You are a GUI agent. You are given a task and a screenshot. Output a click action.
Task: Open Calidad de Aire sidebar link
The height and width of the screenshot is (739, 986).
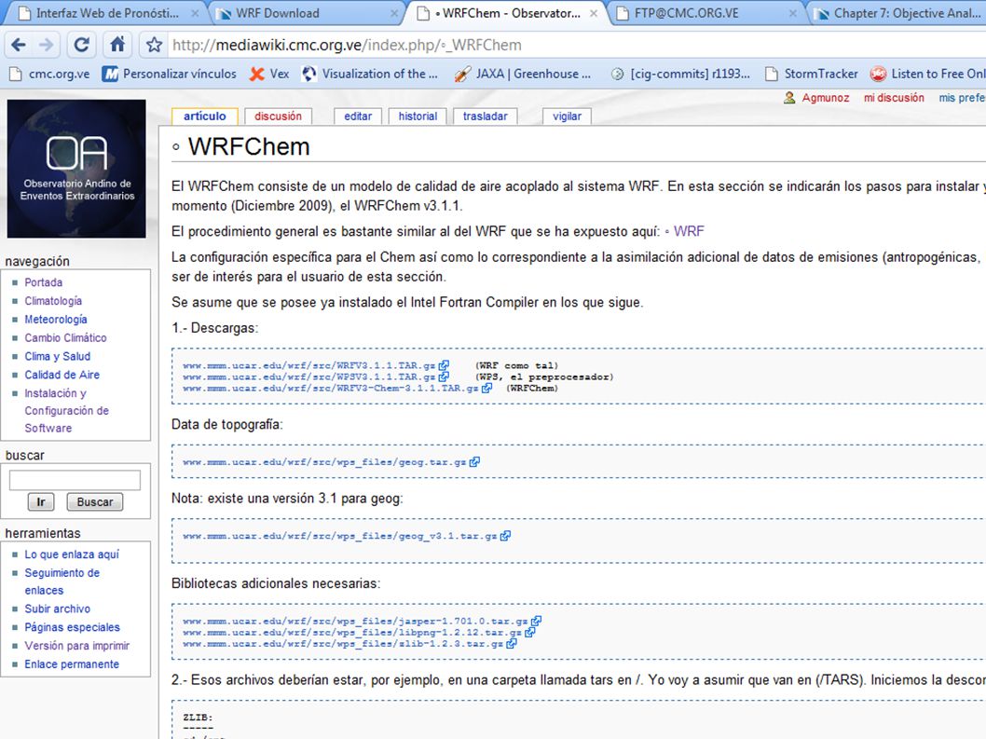[x=62, y=375]
